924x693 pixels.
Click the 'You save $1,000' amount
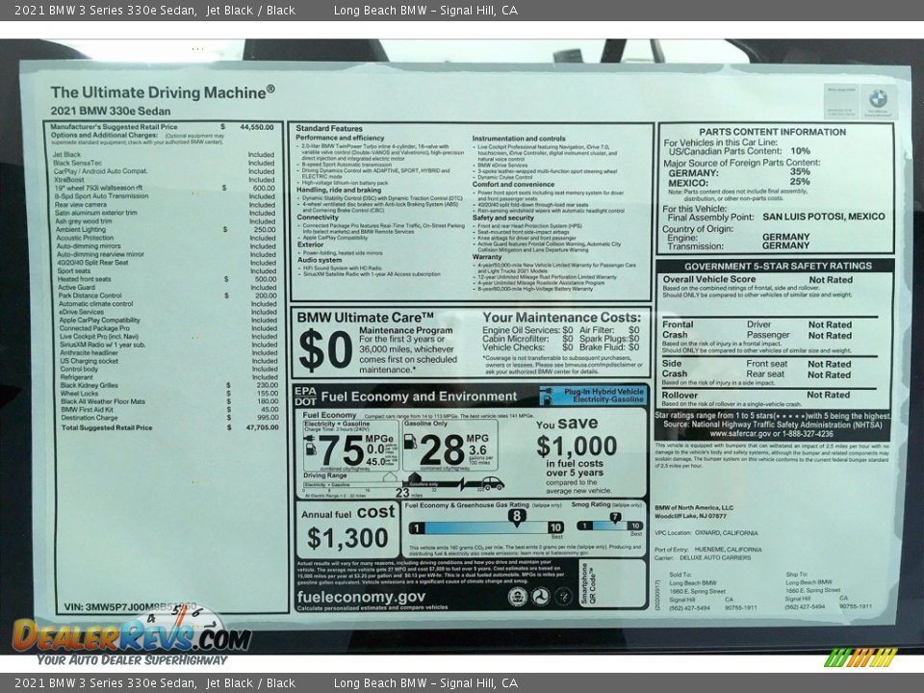(x=577, y=446)
